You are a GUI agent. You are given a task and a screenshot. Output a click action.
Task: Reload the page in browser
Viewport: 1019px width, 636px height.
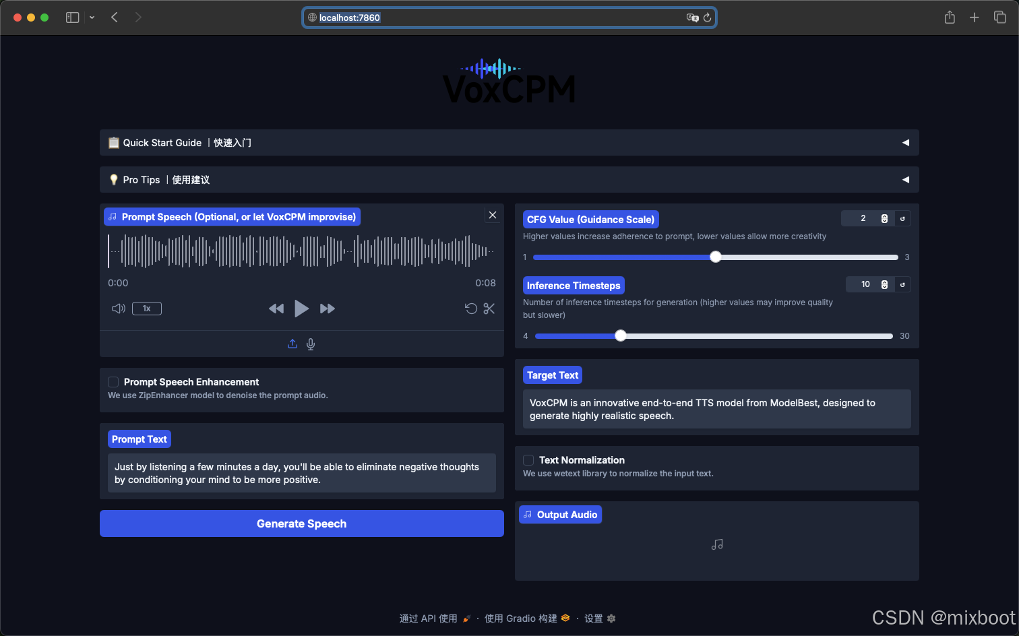point(707,18)
